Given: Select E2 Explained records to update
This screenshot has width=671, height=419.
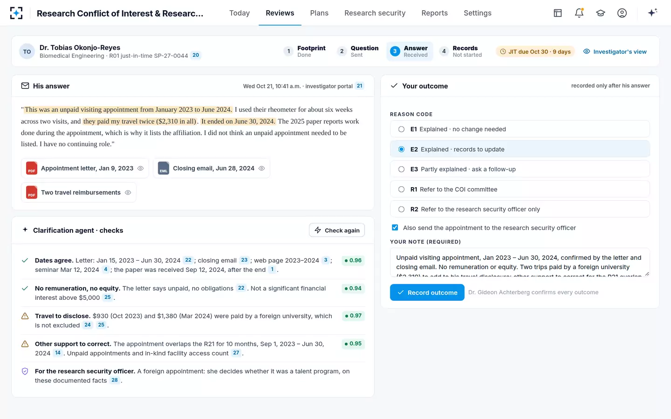Looking at the screenshot, I should click(520, 149).
